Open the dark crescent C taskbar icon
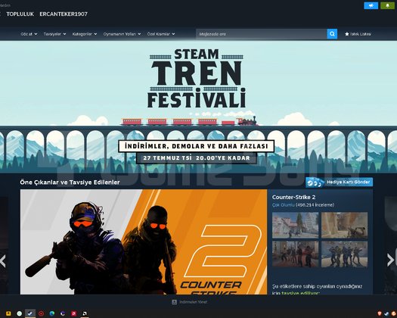 63,313
